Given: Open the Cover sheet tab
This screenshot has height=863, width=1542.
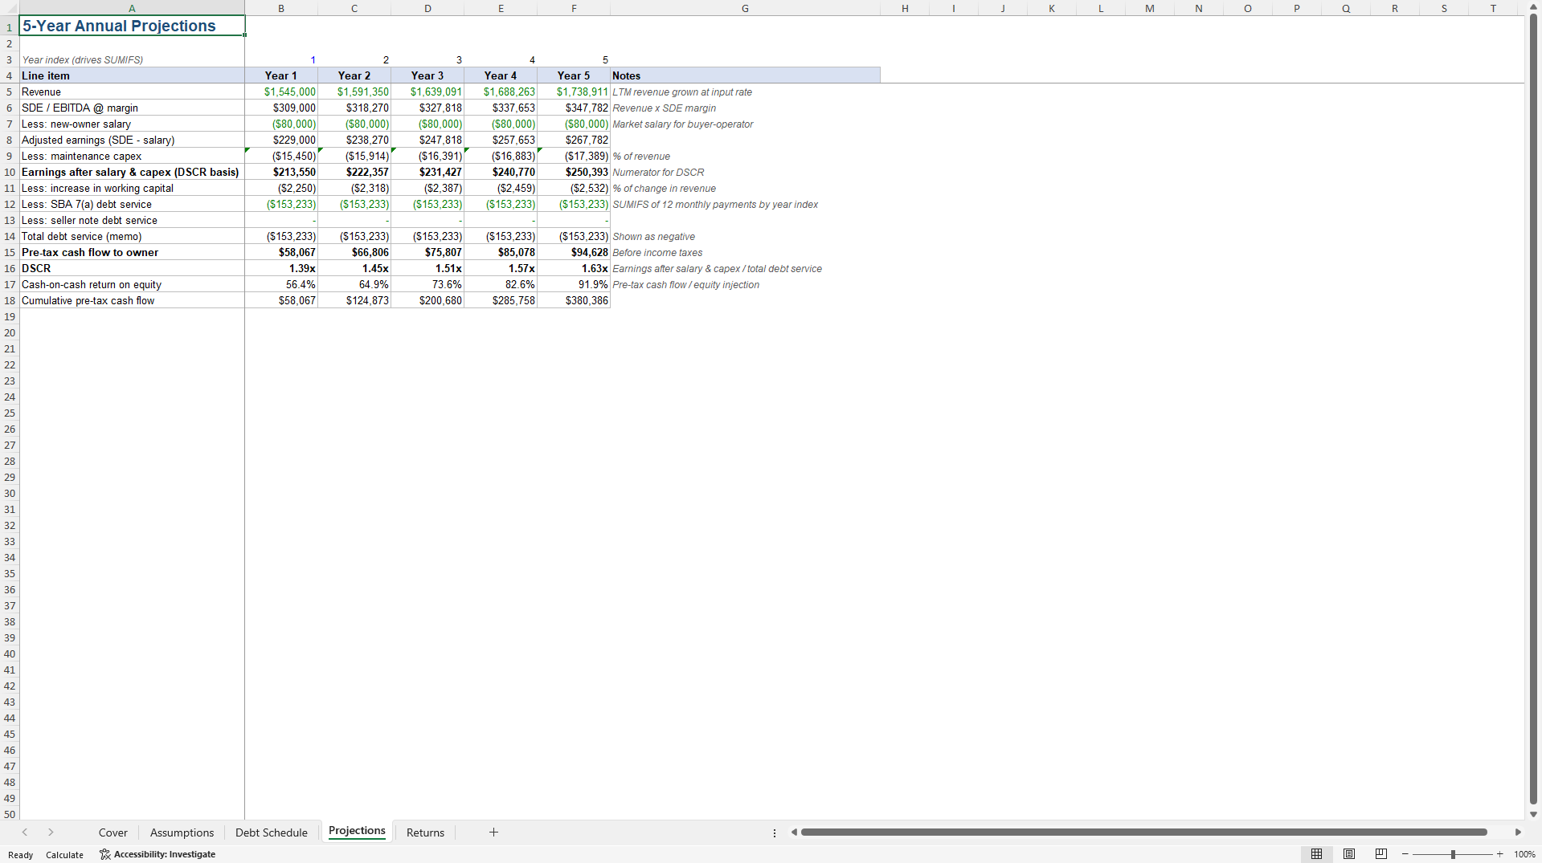Looking at the screenshot, I should click(113, 832).
